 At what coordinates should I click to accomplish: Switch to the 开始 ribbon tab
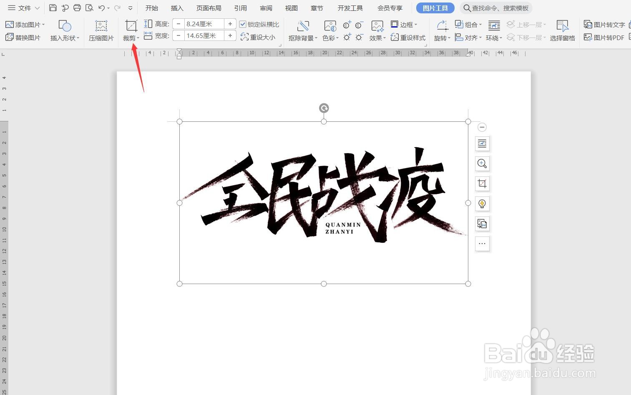[151, 8]
